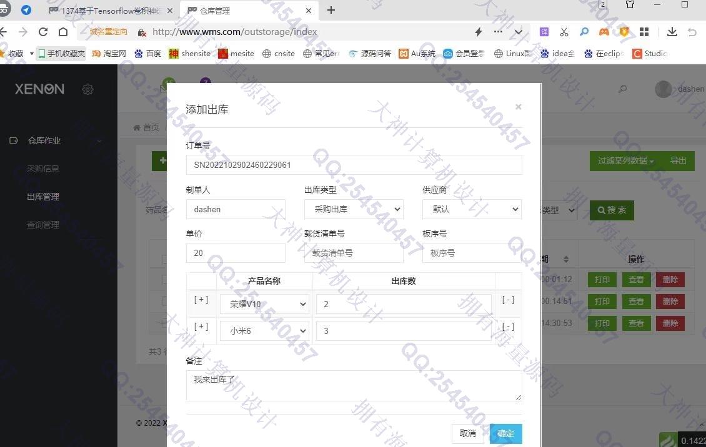This screenshot has height=447, width=706.
Task: Open the downloads icon in the toolbar
Action: click(672, 31)
